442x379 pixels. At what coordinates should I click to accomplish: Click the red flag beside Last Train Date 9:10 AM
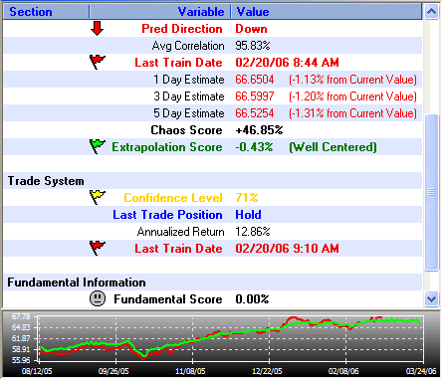click(98, 248)
